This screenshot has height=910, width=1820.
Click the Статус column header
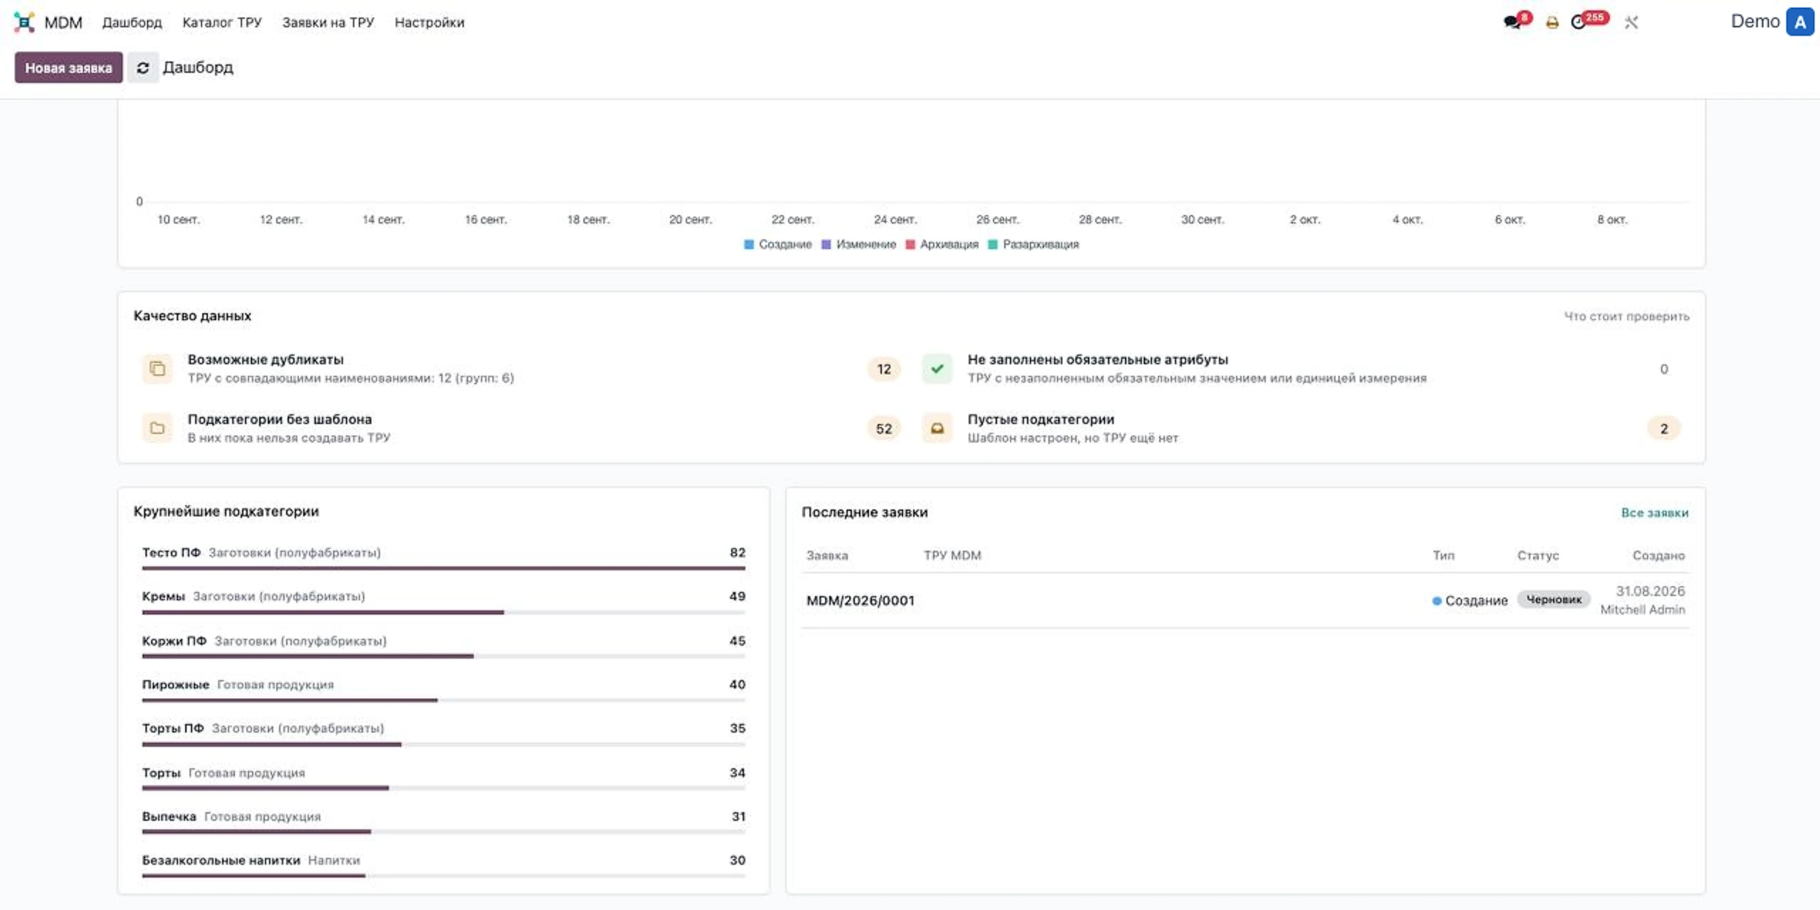[1538, 555]
